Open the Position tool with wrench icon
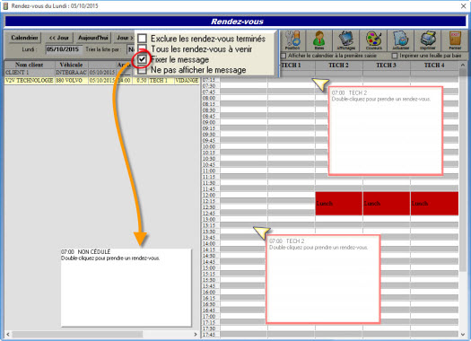Viewport: 471px width, 341px height. (292, 40)
